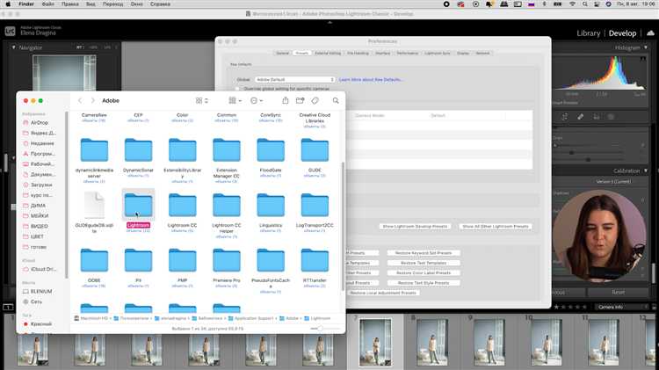Click the Finder search magnifier icon
The image size is (659, 370).
click(336, 100)
